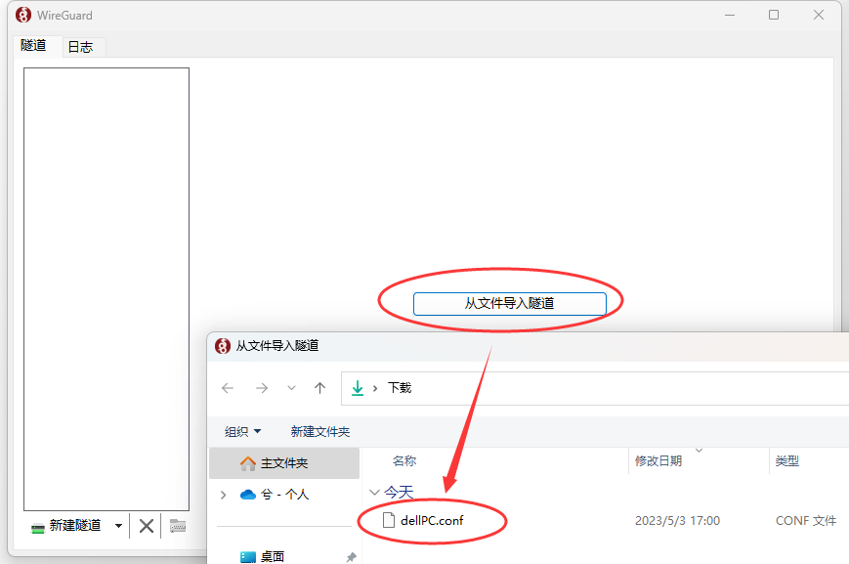
Task: Click the export tunnels to zip icon
Action: [x=178, y=526]
